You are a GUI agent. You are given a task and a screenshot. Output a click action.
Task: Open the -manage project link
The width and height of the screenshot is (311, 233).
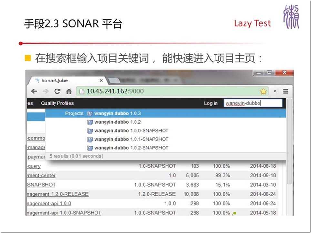(36, 147)
